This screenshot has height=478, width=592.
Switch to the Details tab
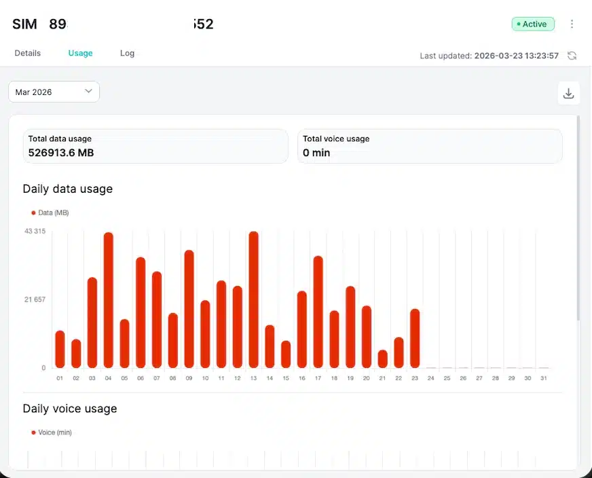point(28,53)
